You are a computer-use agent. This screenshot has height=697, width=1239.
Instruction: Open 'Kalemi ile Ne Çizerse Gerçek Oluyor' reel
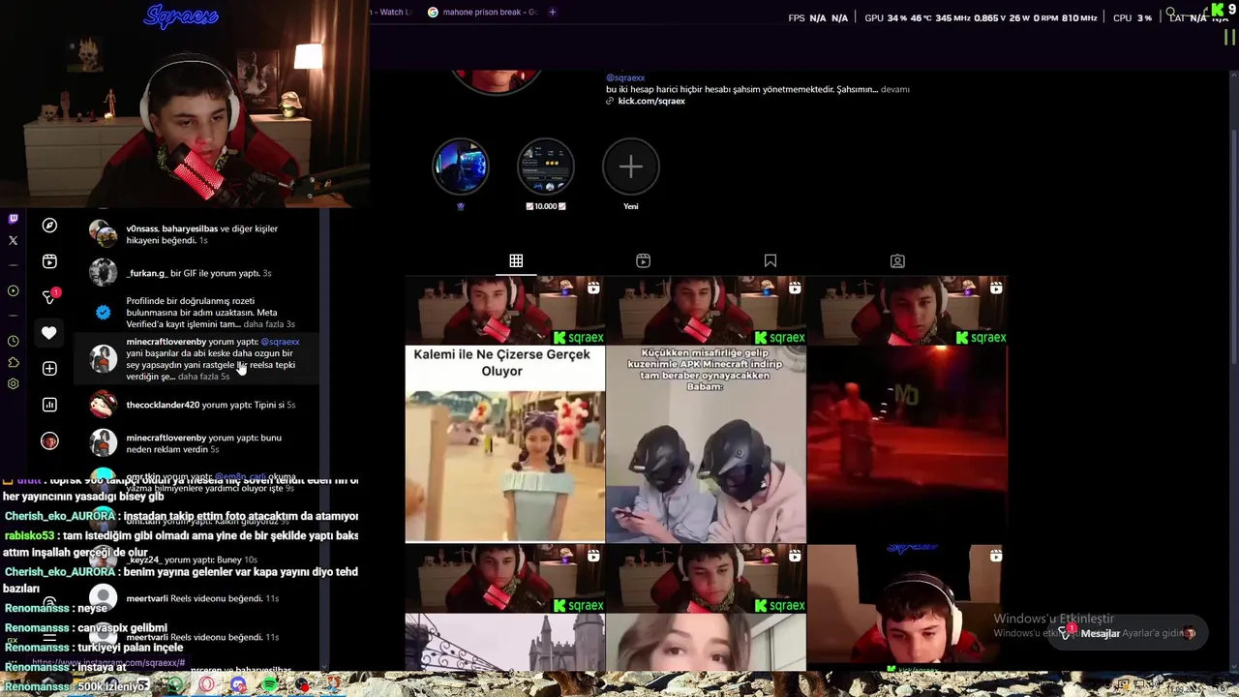tap(505, 409)
